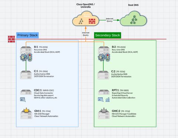The image size is (178, 138).
Task: Click the RPT:1 report search magnifier icon
Action: tap(100, 100)
